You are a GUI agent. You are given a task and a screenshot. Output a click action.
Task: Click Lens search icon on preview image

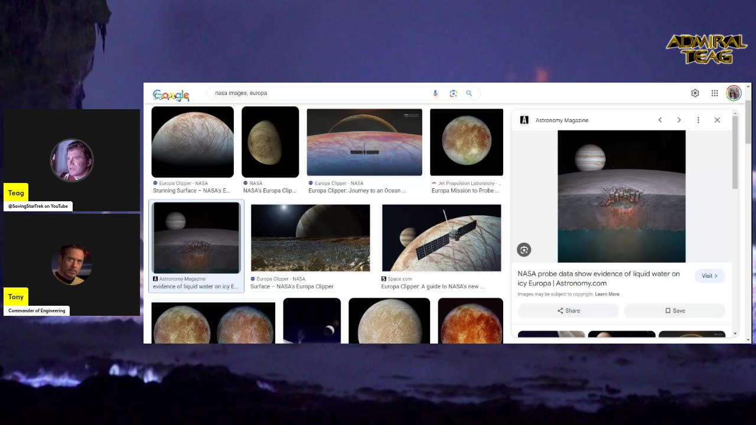pos(524,250)
